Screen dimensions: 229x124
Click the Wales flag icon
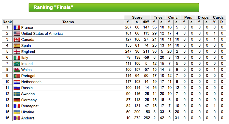[16, 70]
